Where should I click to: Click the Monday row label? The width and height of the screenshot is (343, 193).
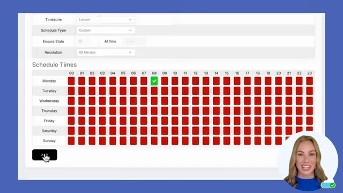(49, 81)
